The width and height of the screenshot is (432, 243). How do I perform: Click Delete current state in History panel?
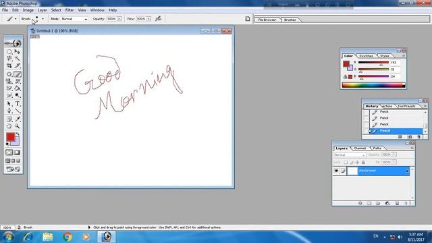pos(418,136)
